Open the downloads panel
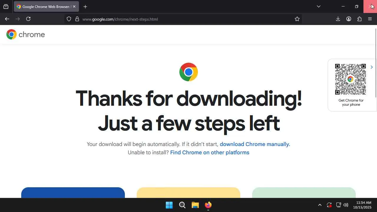The image size is (377, 212). (x=338, y=19)
